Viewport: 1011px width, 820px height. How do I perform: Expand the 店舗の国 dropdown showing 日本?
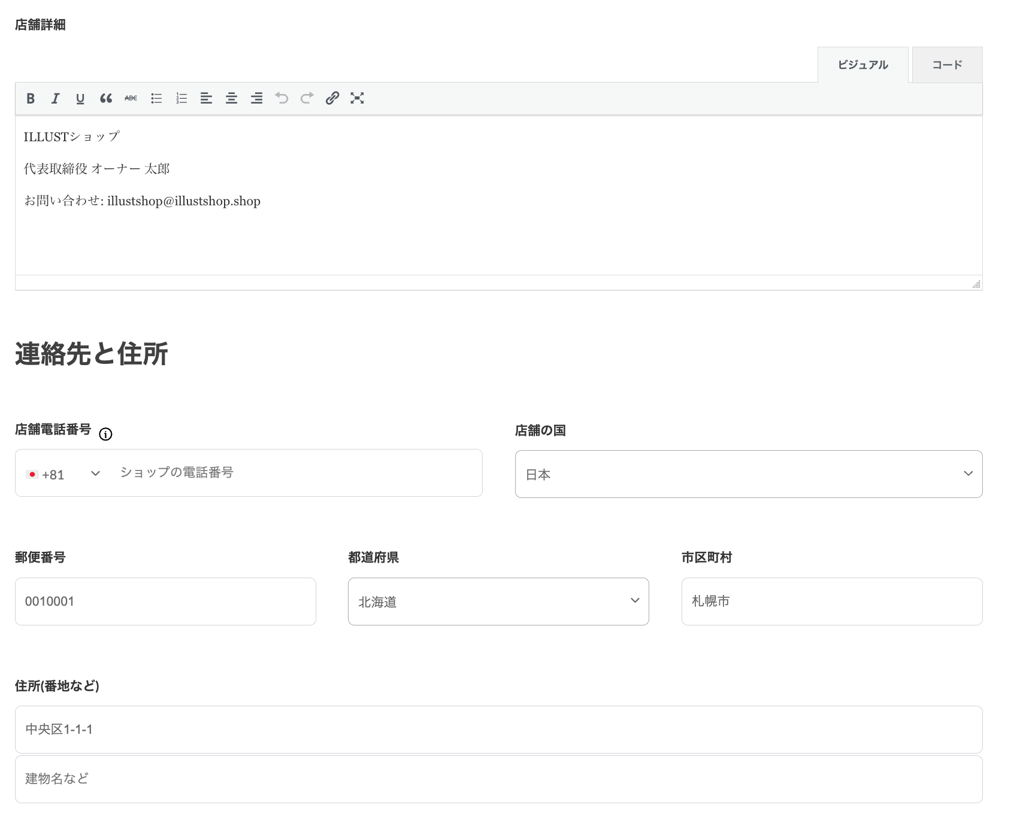[748, 474]
